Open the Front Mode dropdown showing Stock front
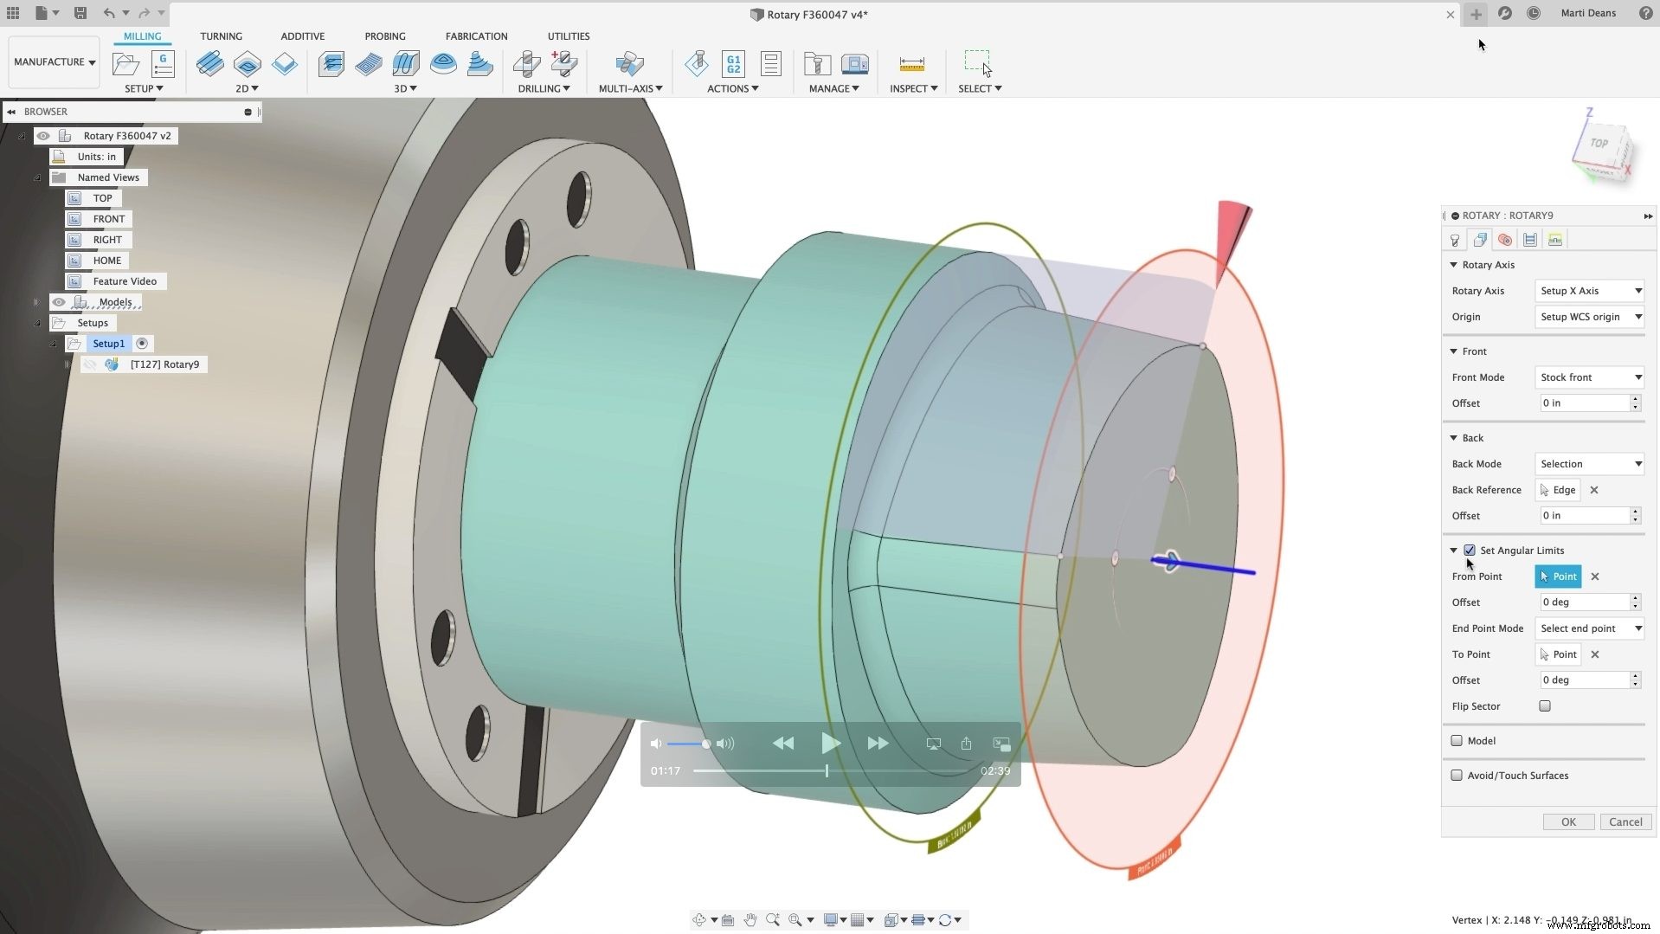 tap(1589, 377)
